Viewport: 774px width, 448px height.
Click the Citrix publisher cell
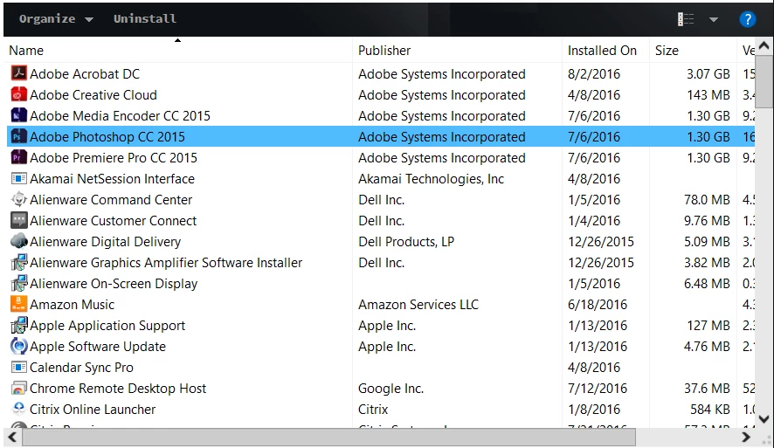click(373, 409)
